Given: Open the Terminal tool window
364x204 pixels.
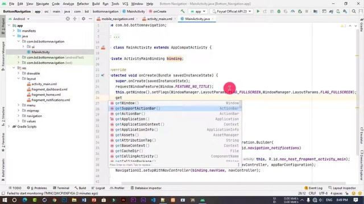Looking at the screenshot, I should point(61,188).
